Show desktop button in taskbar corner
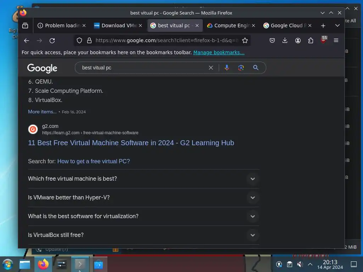The width and height of the screenshot is (363, 272). click(x=353, y=264)
